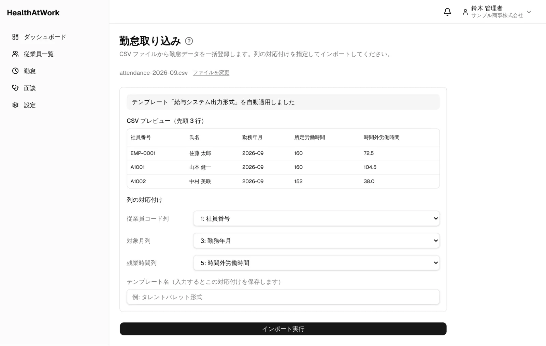Click the ファイルを変更 link
546x346 pixels.
point(211,73)
